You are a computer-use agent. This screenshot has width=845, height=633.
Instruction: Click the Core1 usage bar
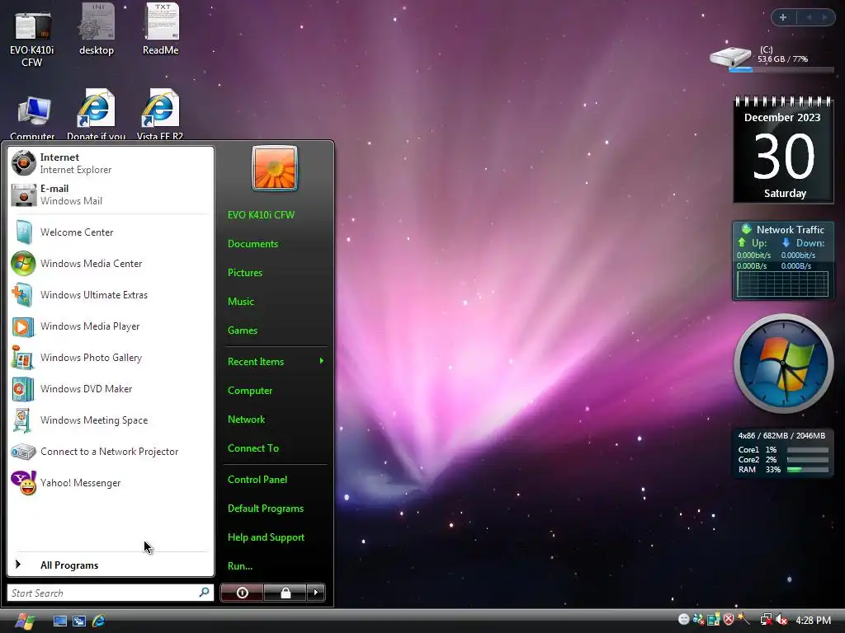click(807, 450)
